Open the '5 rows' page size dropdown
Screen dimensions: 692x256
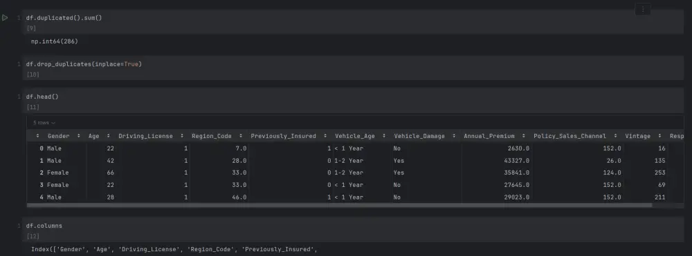[x=44, y=123]
